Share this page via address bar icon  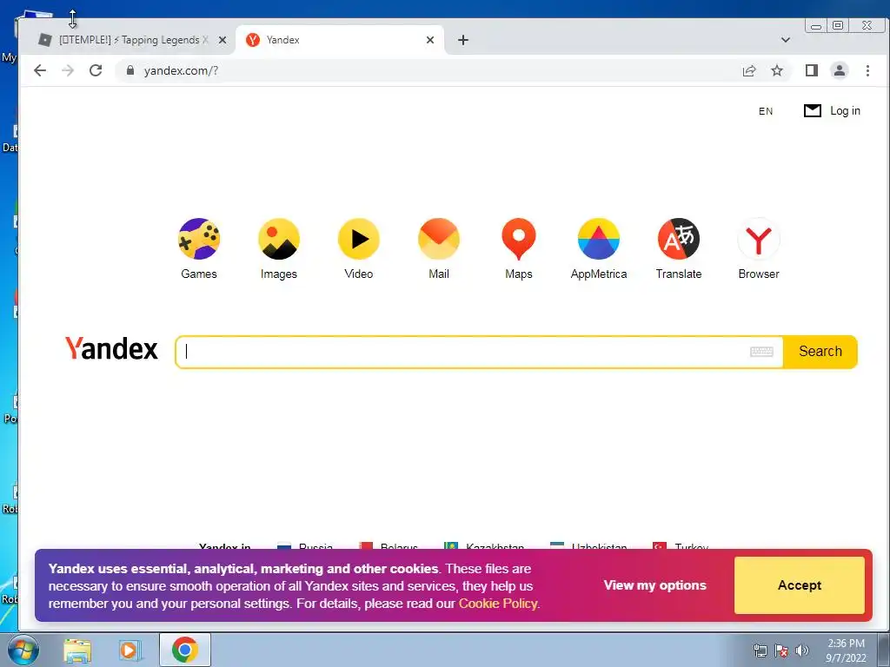(x=749, y=70)
